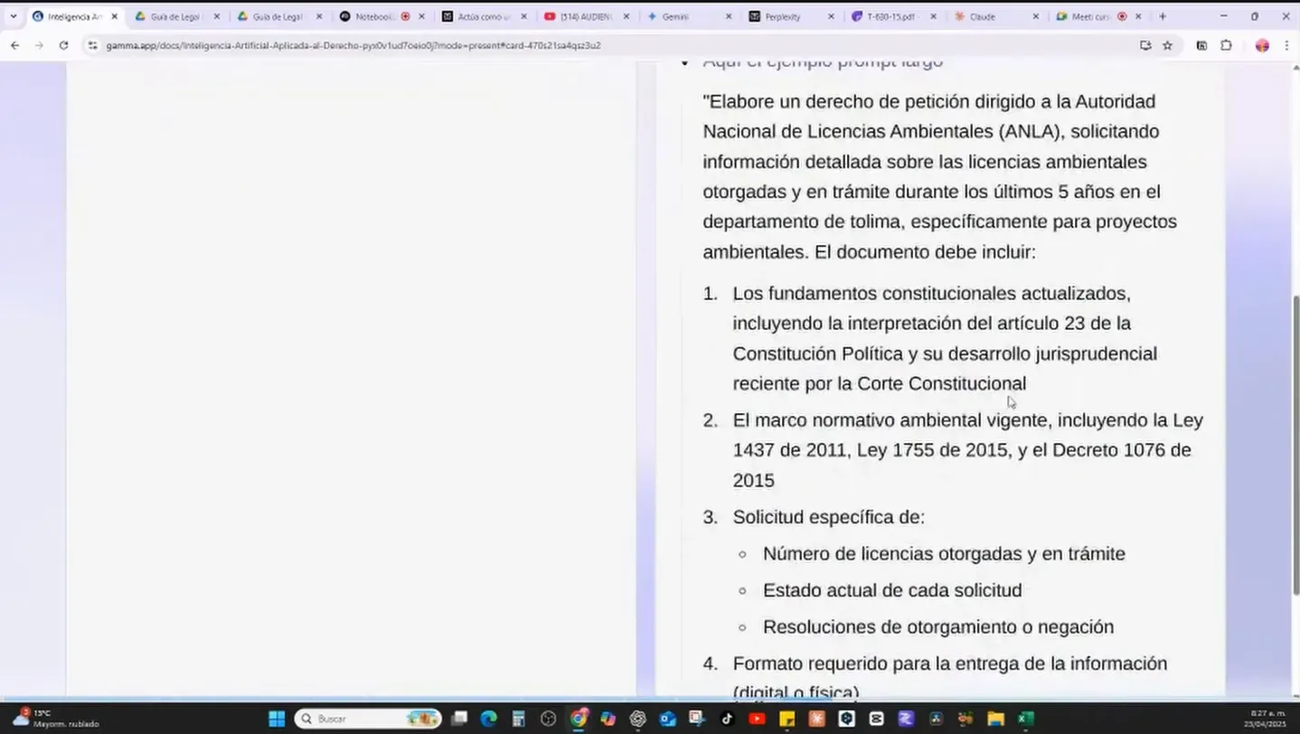This screenshot has width=1300, height=734.
Task: Click the browser back button
Action: click(14, 45)
